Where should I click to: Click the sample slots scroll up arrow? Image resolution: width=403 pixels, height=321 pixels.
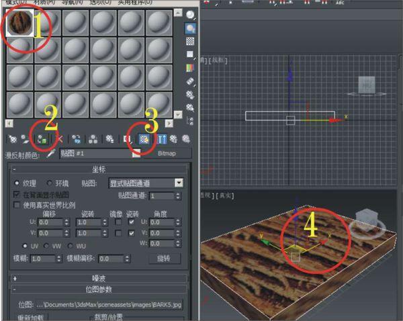click(x=178, y=13)
